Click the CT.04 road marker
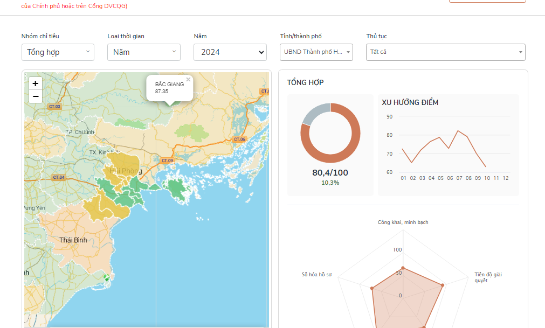The image size is (545, 328). (x=59, y=177)
